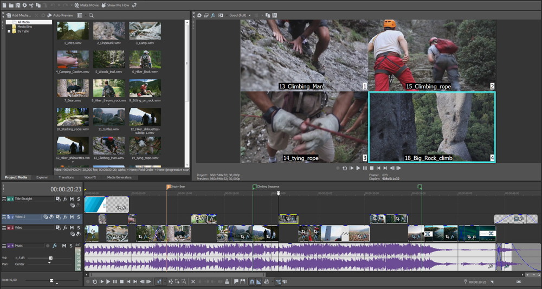Open the Media Generators tab
Image resolution: width=542 pixels, height=289 pixels.
[119, 177]
